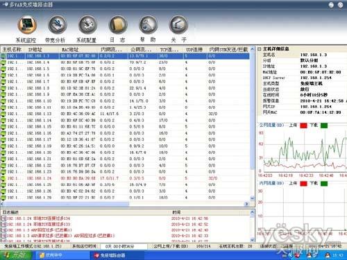Click 免疫墙工作模式 status bar entry
This screenshot has height=260, width=347.
pyautogui.click(x=33, y=246)
